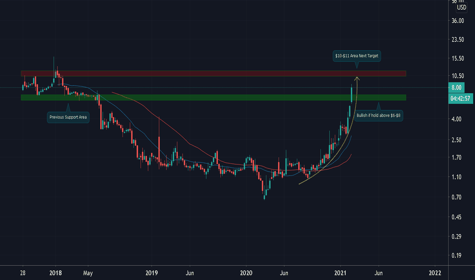This screenshot has height=280, width=475.
Task: Click the 10.50 price axis label
Action: tap(458, 76)
